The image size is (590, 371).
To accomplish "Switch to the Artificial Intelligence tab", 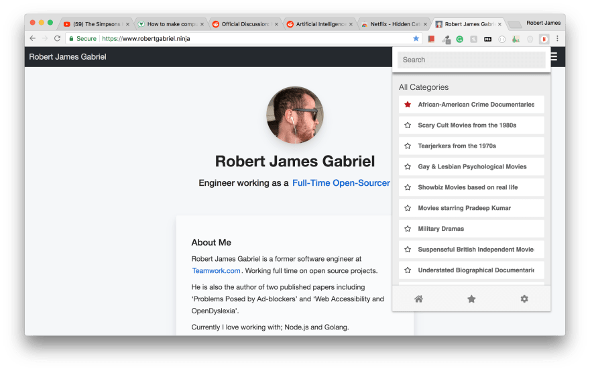I will (x=320, y=24).
